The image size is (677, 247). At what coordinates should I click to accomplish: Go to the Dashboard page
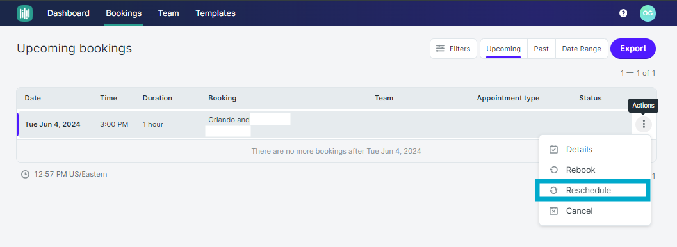pos(69,13)
